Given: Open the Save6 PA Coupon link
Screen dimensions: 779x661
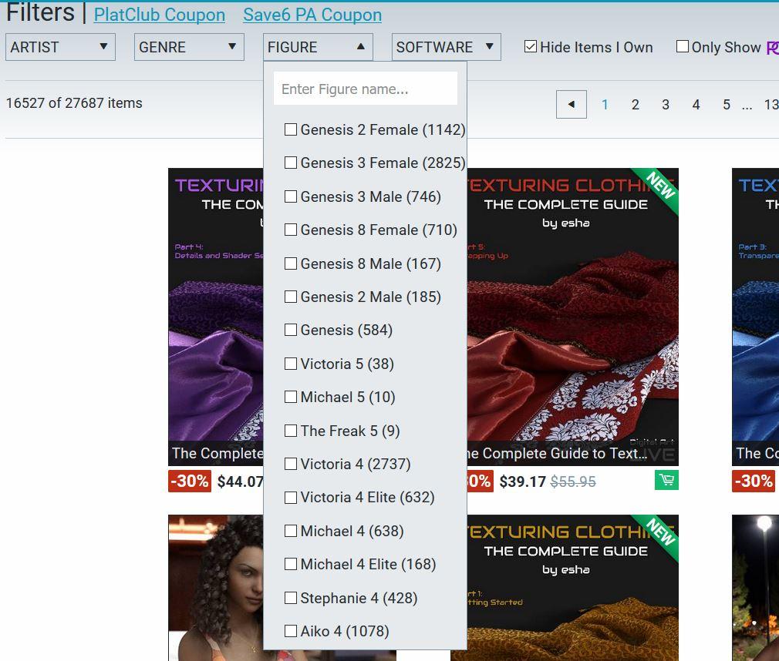Looking at the screenshot, I should click(312, 15).
